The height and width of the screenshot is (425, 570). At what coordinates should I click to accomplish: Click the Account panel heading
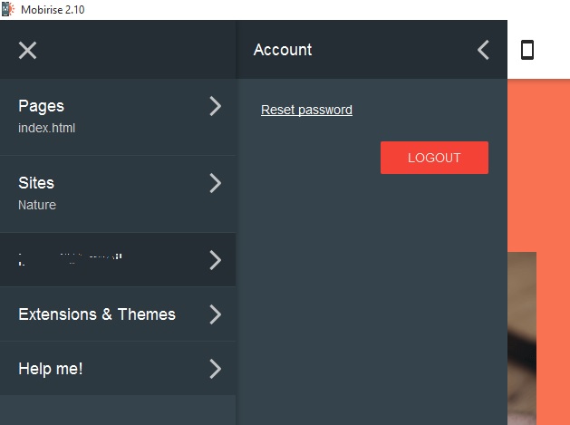[x=283, y=50]
